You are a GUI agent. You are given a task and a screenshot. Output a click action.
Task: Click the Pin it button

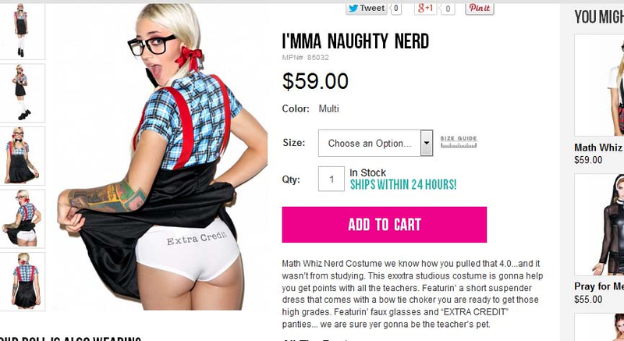480,9
